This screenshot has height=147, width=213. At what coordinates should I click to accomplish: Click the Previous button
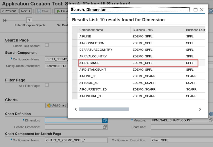coord(9,11)
